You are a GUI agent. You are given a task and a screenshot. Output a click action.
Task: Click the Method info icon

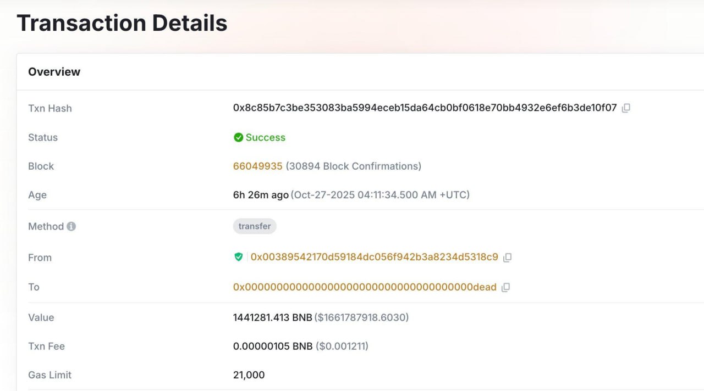click(x=71, y=226)
